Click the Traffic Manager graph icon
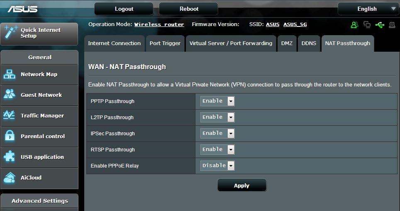Screen dimensions: 400x211 [9, 115]
